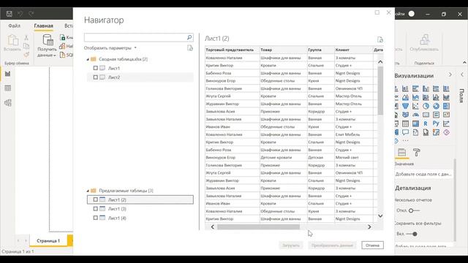This screenshot has height=263, width=468.
Task: Click the refresh icon beside Отобразить параметры
Action: point(190,47)
